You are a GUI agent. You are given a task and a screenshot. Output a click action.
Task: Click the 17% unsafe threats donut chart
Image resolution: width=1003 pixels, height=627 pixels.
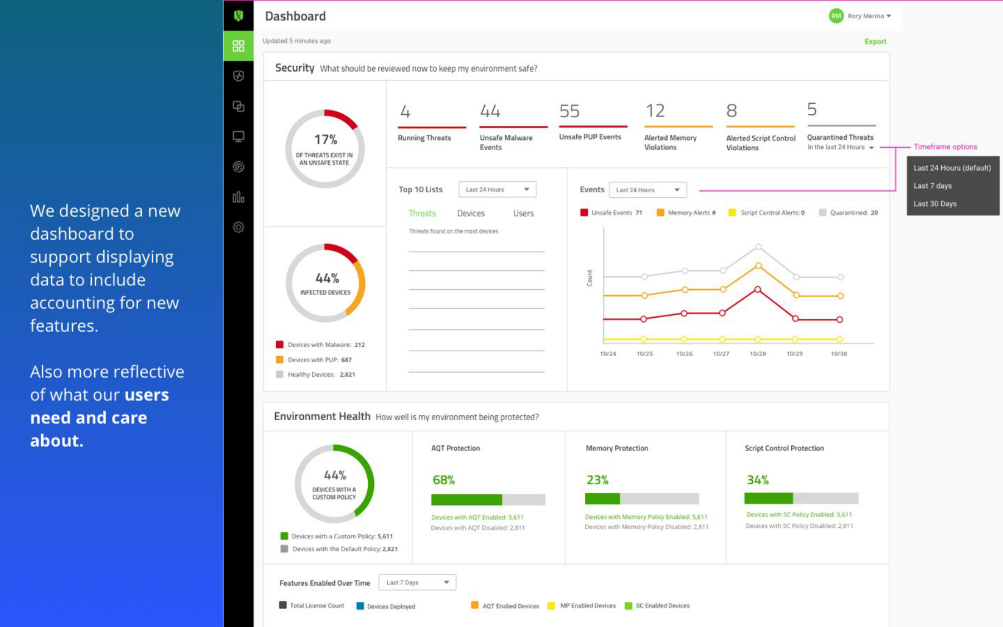(325, 149)
